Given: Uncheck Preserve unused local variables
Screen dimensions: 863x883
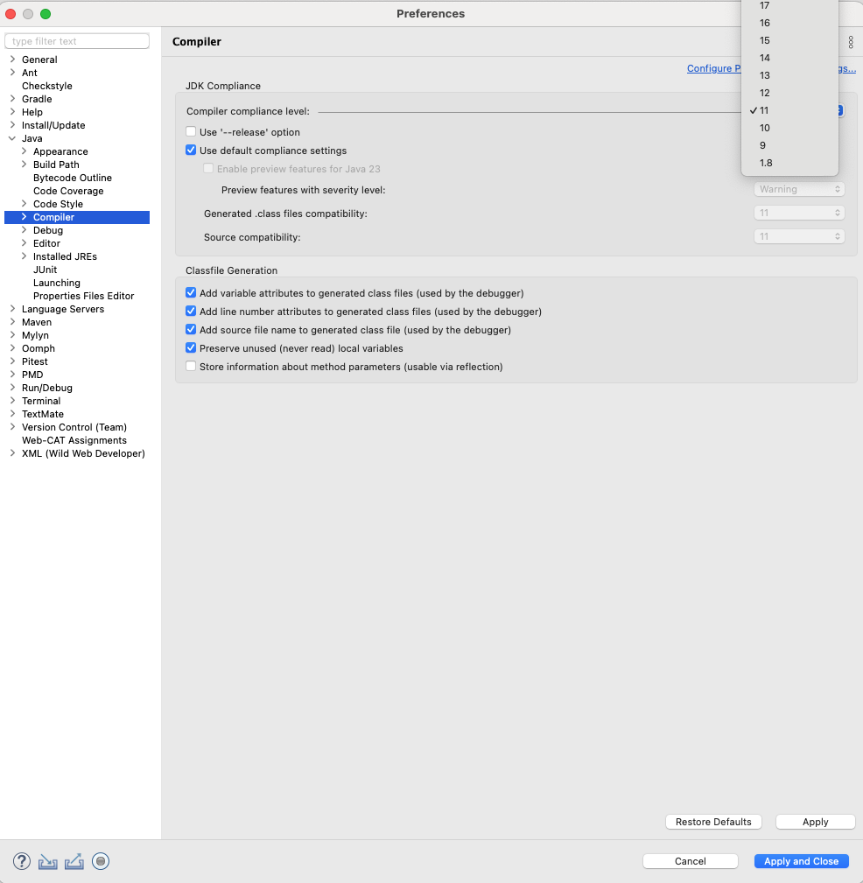Looking at the screenshot, I should click(x=191, y=348).
